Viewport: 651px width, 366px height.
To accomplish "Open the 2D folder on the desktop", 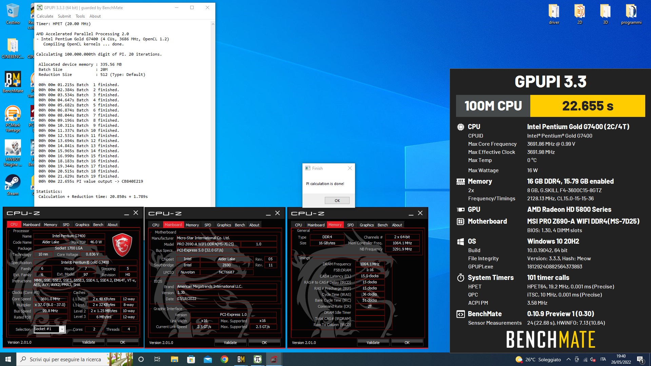I will [580, 14].
